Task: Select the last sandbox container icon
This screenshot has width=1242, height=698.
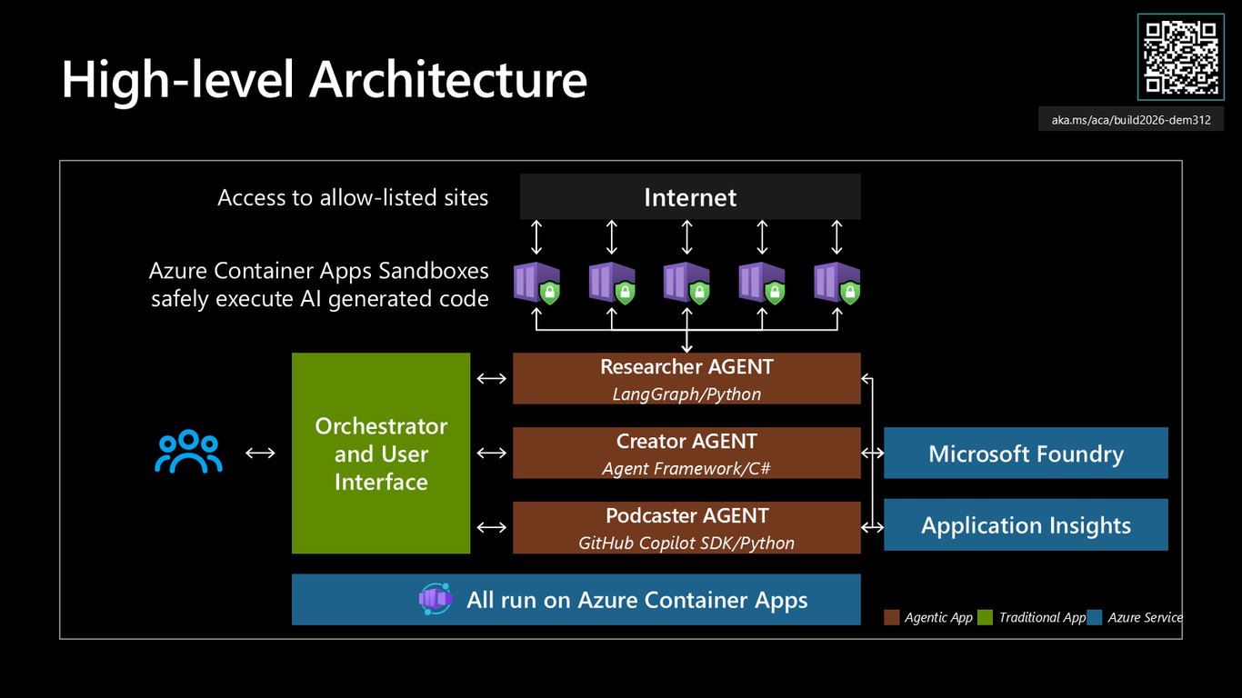Action: pos(836,283)
